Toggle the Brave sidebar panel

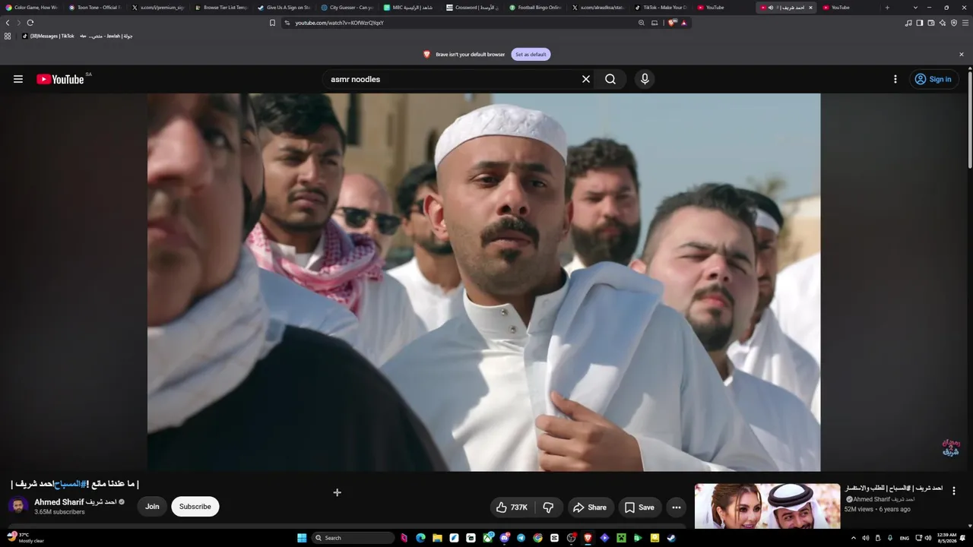click(920, 23)
